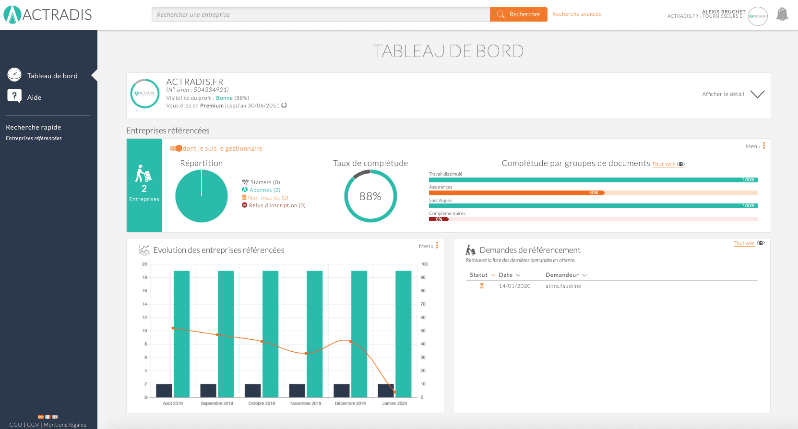Click the 14/01/2020 date cell
Viewport: 798px width, 429px height.
pos(515,286)
